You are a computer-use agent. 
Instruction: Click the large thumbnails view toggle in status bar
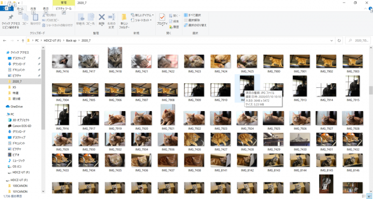pyautogui.click(x=369, y=196)
